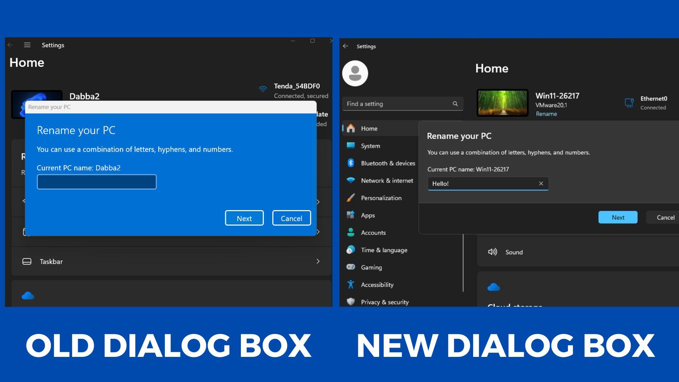
Task: Go to Accounts settings page
Action: 373,232
